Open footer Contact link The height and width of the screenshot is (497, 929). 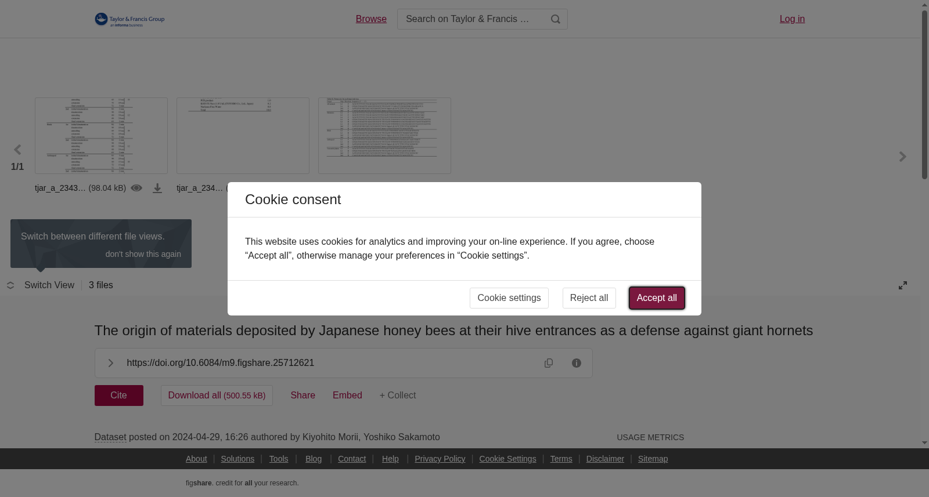pos(352,459)
